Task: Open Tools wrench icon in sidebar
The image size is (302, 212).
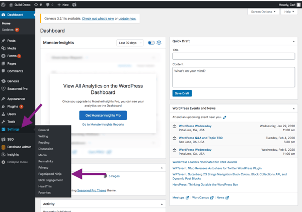Action: click(x=4, y=122)
